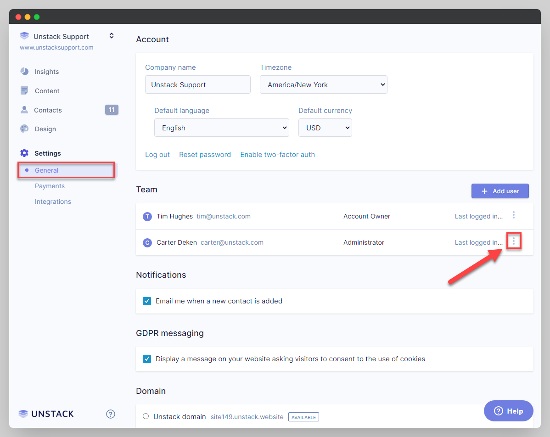Screen dimensions: 550x437
Task: Open the Timezone dropdown
Action: pyautogui.click(x=323, y=85)
